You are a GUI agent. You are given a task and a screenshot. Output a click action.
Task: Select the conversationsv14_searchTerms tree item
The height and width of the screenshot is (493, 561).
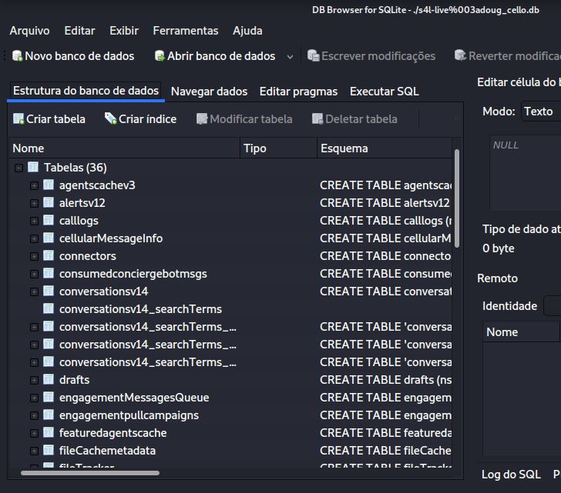point(139,309)
